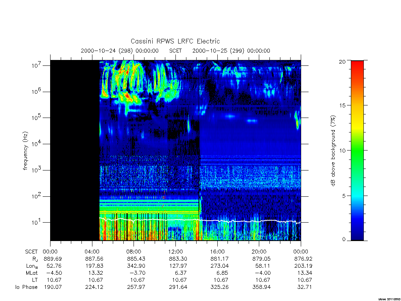Click the Io Phase value '32.71'
The image size is (401, 301).
pos(305,287)
